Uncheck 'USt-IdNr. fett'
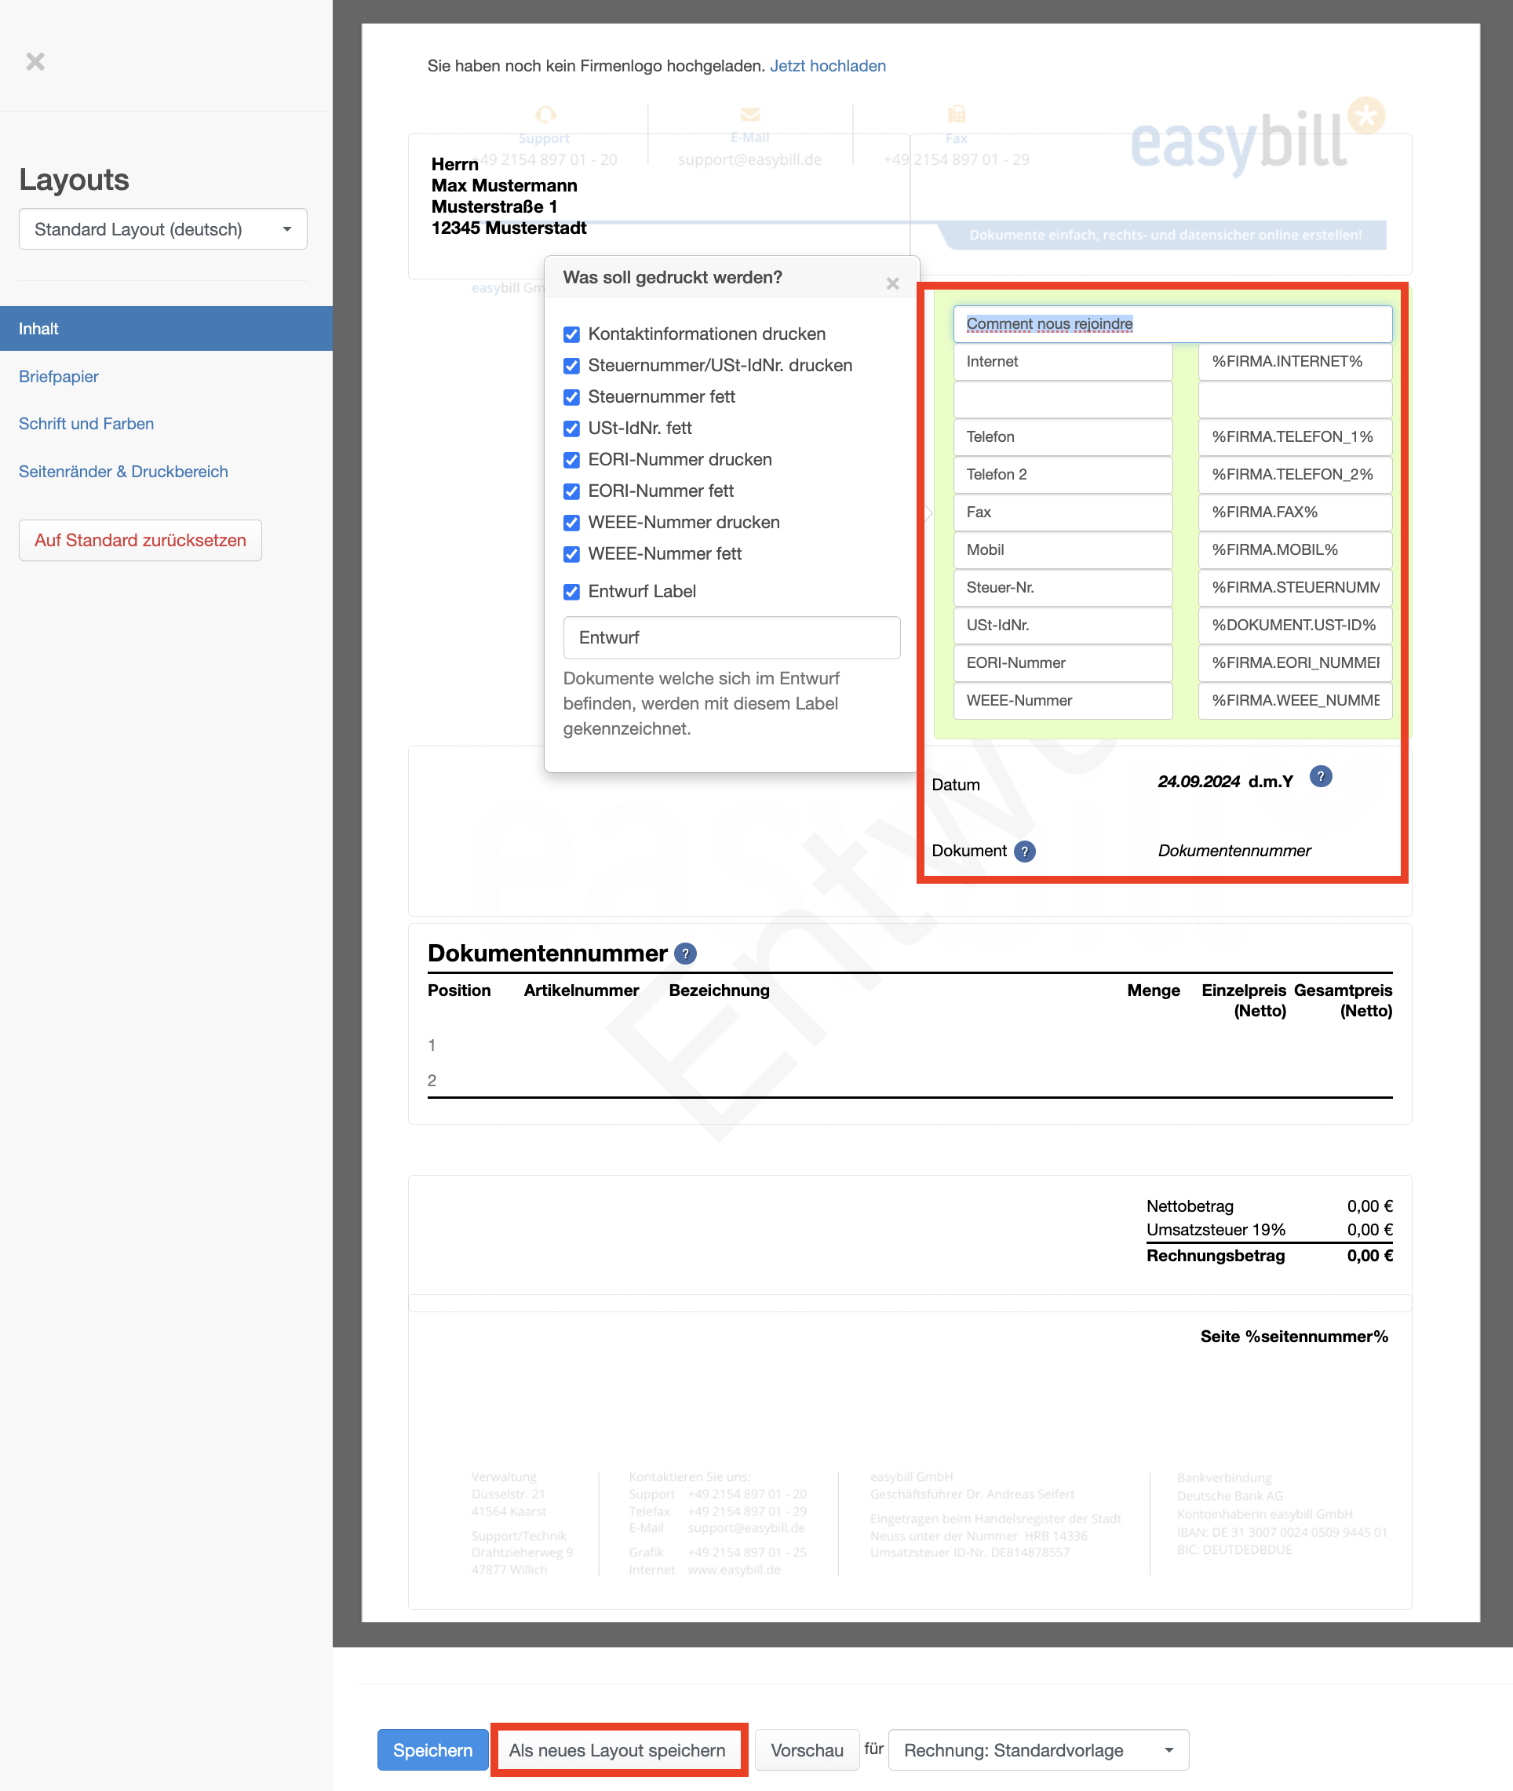The width and height of the screenshot is (1513, 1791). tap(571, 429)
